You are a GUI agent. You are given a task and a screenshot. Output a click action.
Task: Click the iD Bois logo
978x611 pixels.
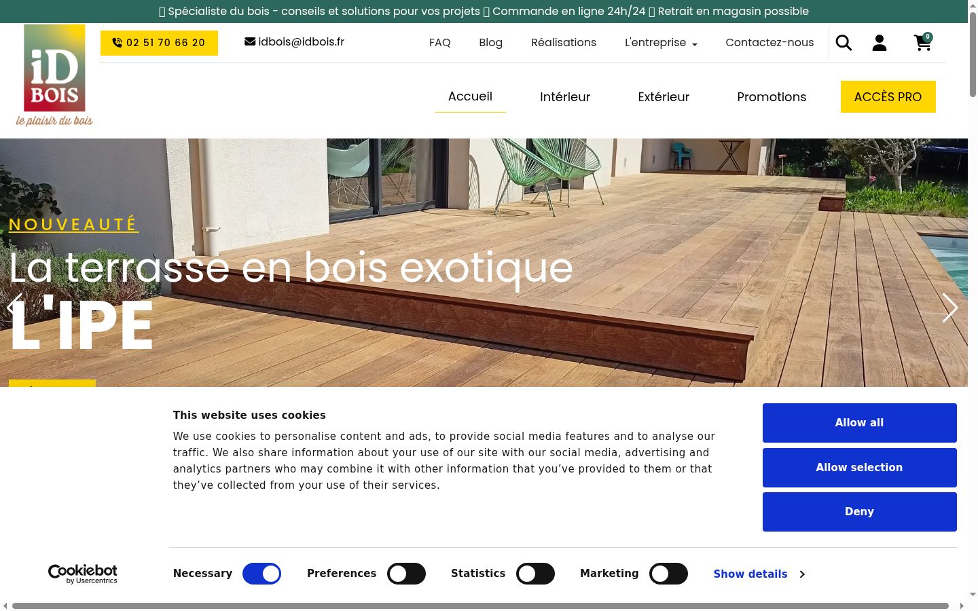[54, 75]
